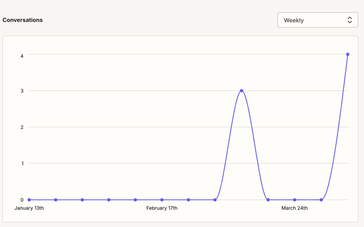Click the zero data point right after the 3 peak
Image resolution: width=364 pixels, height=227 pixels.
click(x=268, y=200)
